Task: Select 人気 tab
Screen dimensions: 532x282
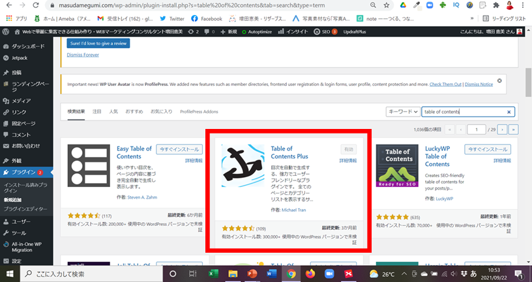Action: click(x=113, y=111)
